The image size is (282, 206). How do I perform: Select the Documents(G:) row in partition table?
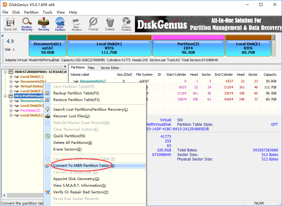(x=93, y=81)
